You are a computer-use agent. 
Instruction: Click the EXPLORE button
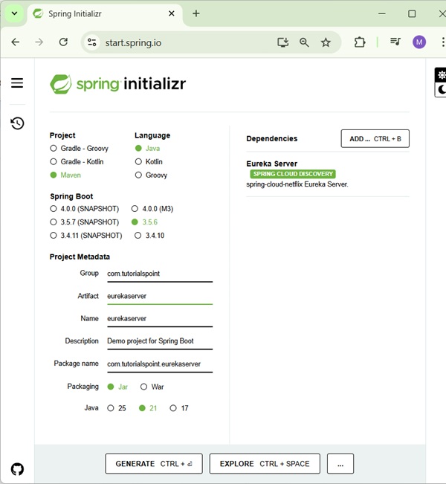pos(265,464)
